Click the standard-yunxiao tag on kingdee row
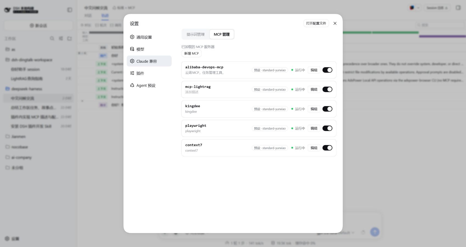The width and height of the screenshot is (466, 247). (x=270, y=109)
